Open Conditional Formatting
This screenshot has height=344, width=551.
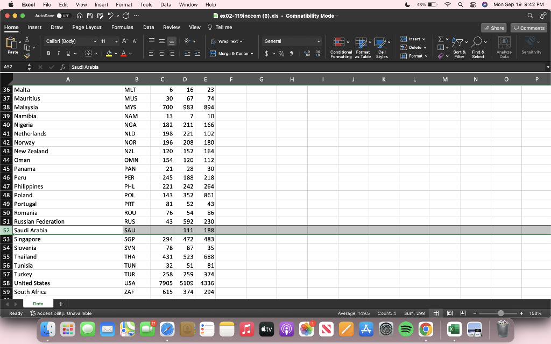click(x=341, y=48)
